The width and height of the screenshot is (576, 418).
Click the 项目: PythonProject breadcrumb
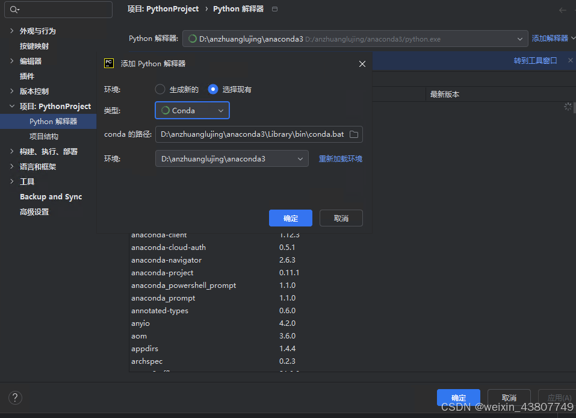(x=163, y=9)
